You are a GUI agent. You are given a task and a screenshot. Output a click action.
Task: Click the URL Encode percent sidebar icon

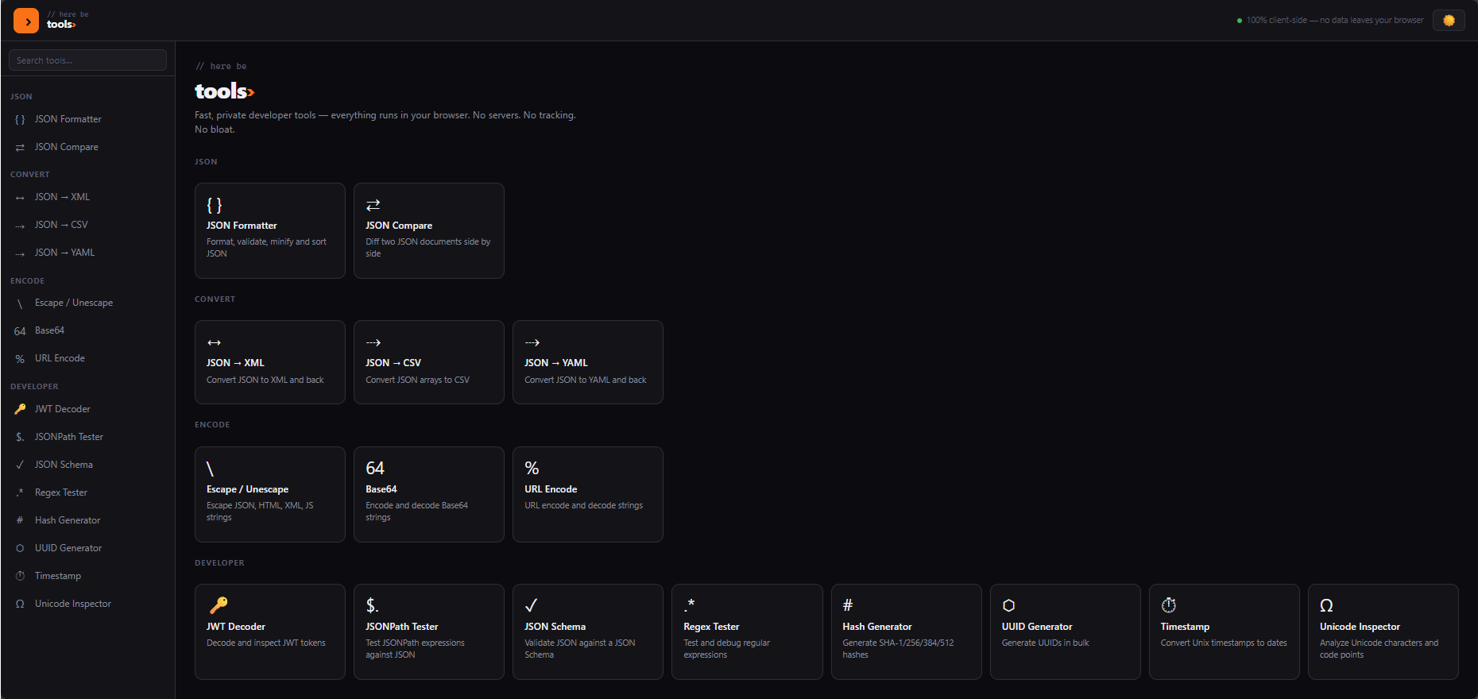pyautogui.click(x=20, y=359)
